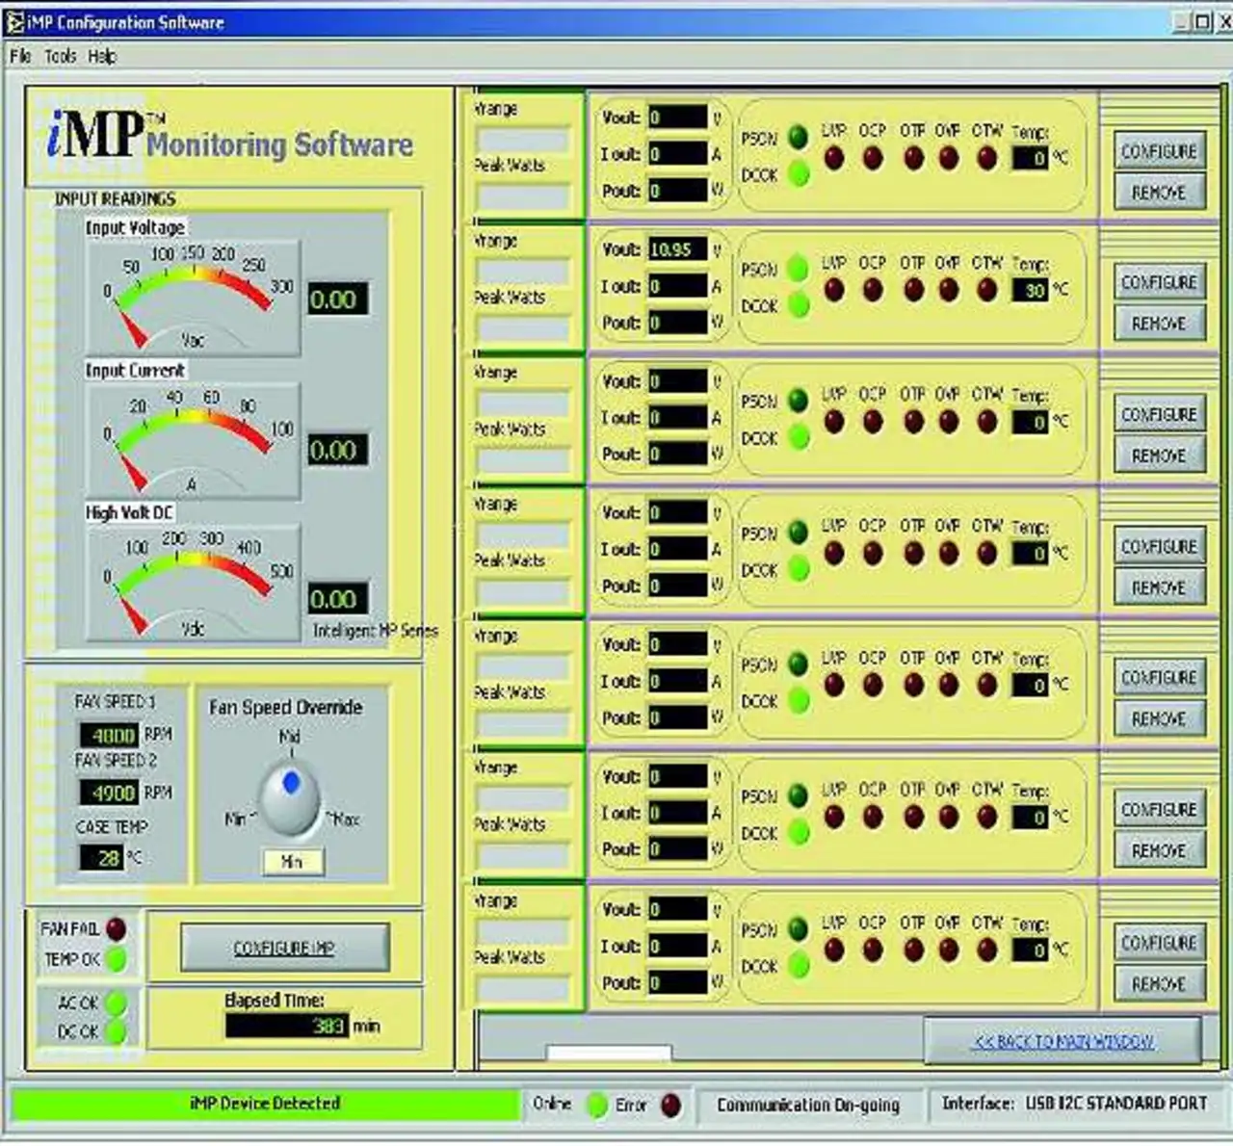
Task: Click DCOK LED in the topmost module row
Action: pyautogui.click(x=799, y=174)
